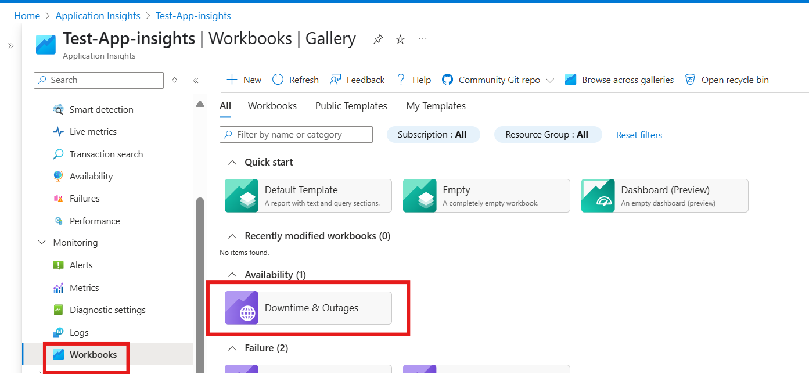This screenshot has height=374, width=809.
Task: Click "Diagnostic settings" label in sidebar
Action: click(x=107, y=310)
